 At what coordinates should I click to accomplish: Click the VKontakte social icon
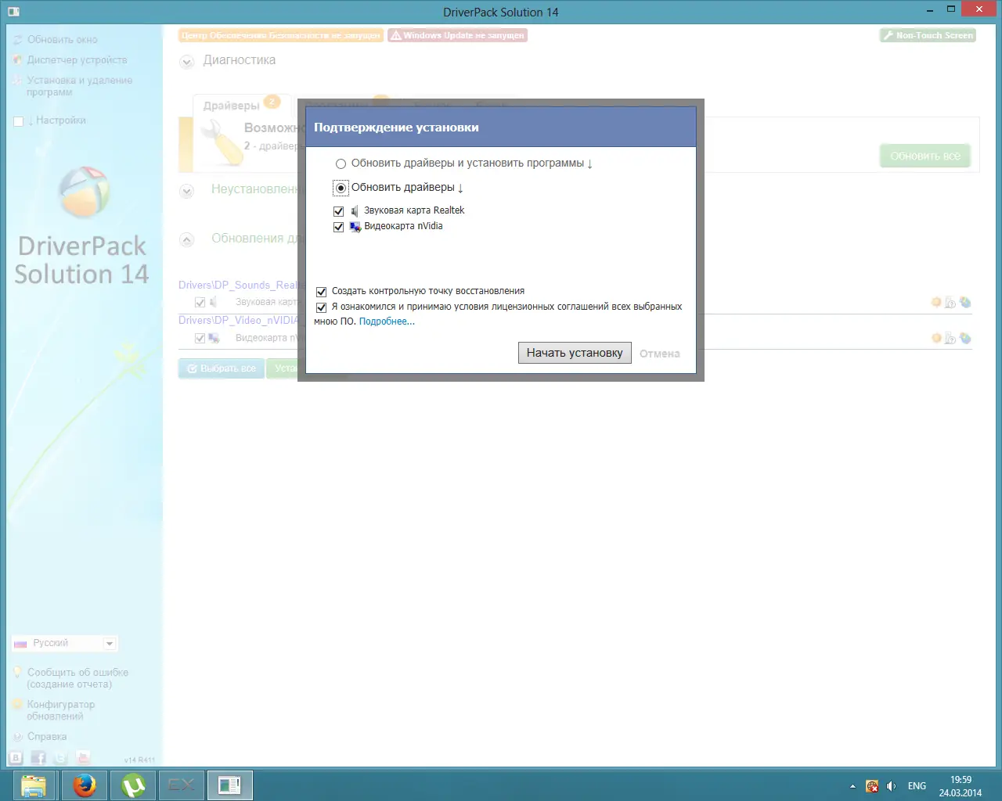pyautogui.click(x=16, y=757)
